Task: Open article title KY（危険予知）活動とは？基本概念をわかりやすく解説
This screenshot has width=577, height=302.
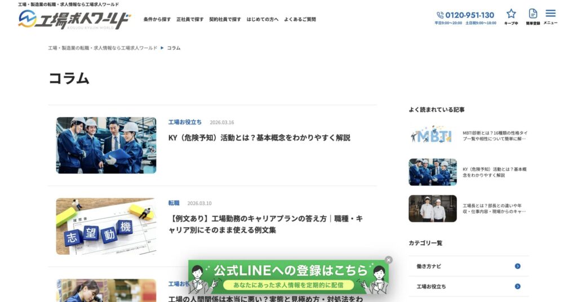Action: click(x=259, y=137)
